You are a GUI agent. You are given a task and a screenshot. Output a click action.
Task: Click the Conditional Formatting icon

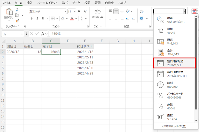195,11
